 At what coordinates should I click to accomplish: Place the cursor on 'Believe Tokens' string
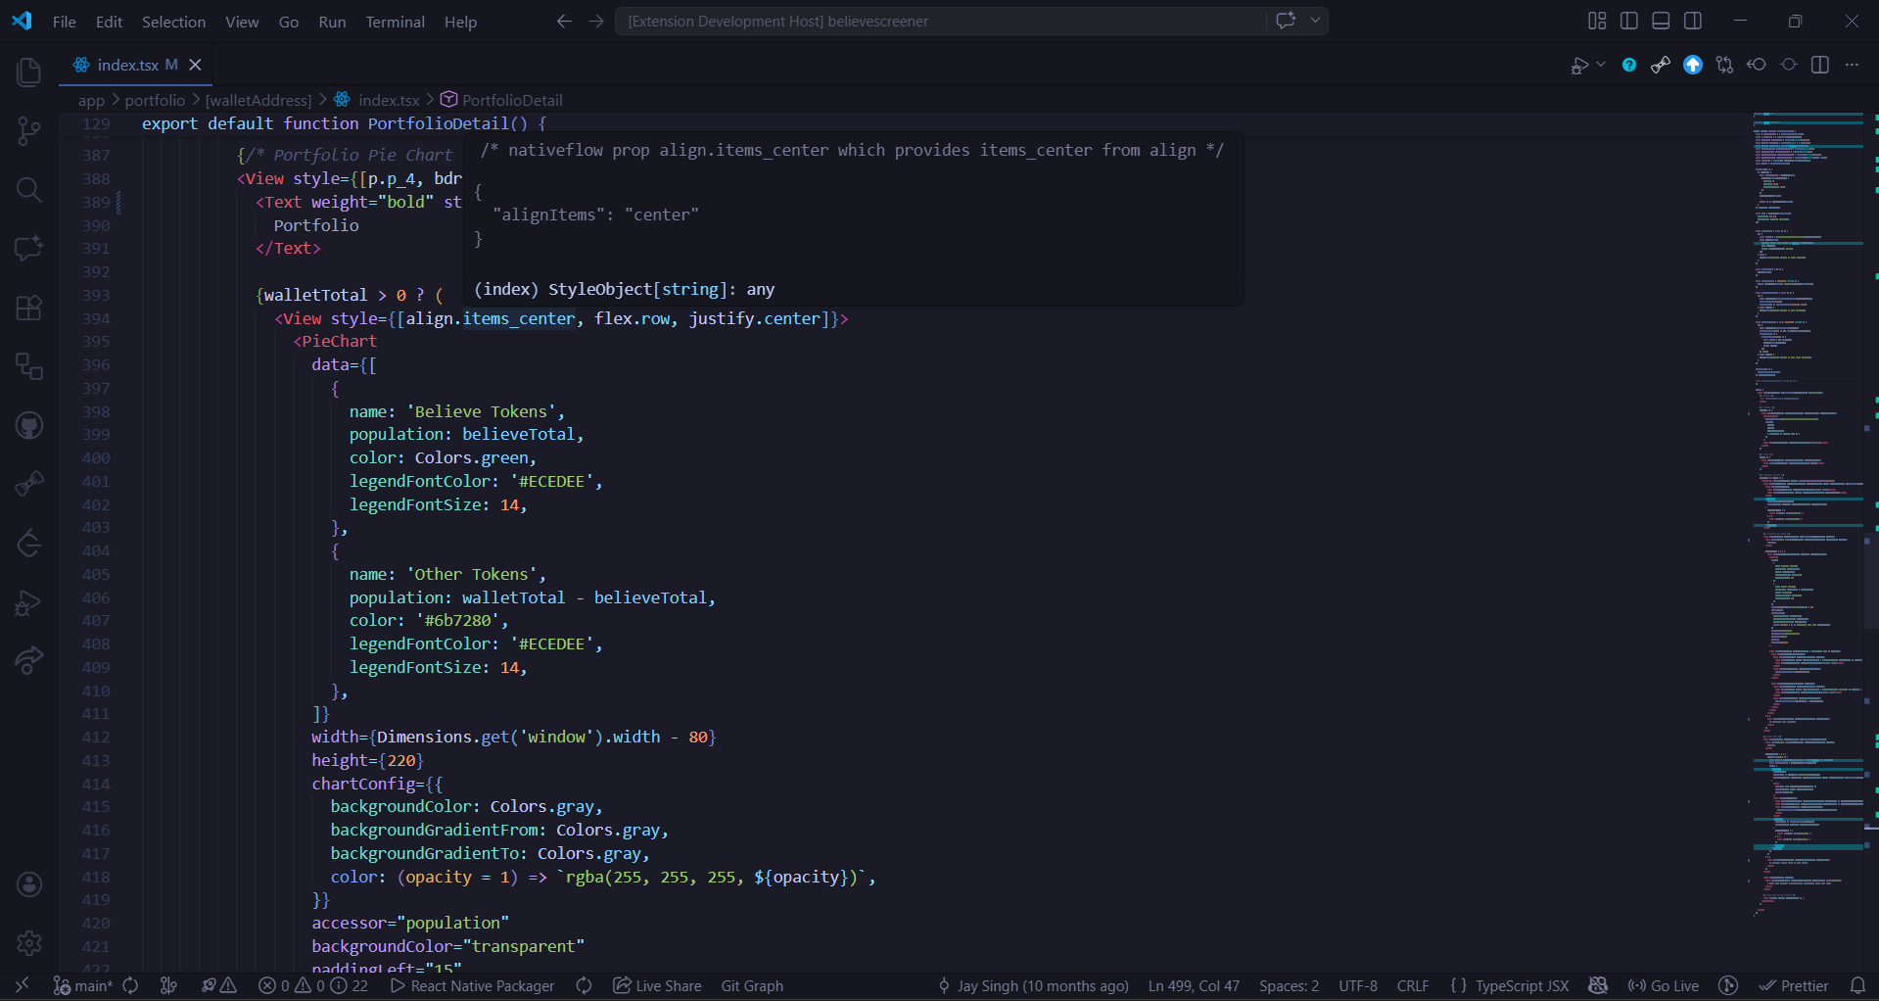tap(480, 411)
